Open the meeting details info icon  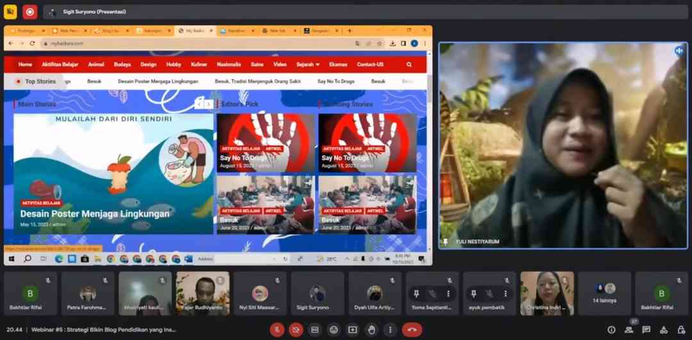click(611, 330)
